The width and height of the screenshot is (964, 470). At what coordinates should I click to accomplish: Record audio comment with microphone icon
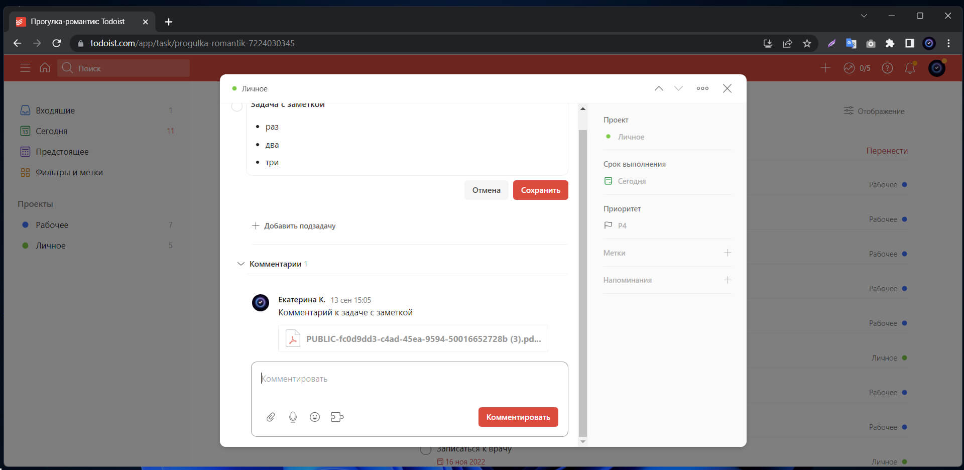tap(293, 417)
